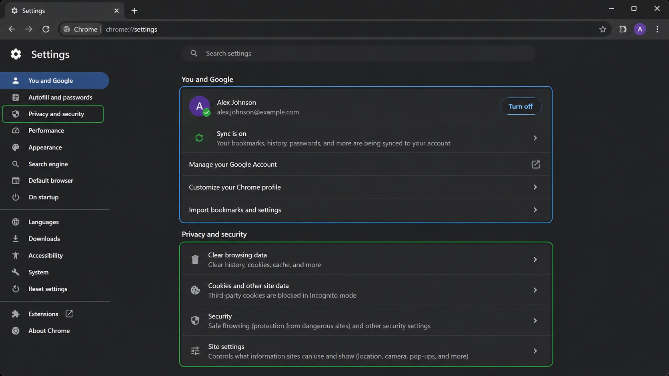Click the Site settings title text
669x376 pixels.
[226, 346]
